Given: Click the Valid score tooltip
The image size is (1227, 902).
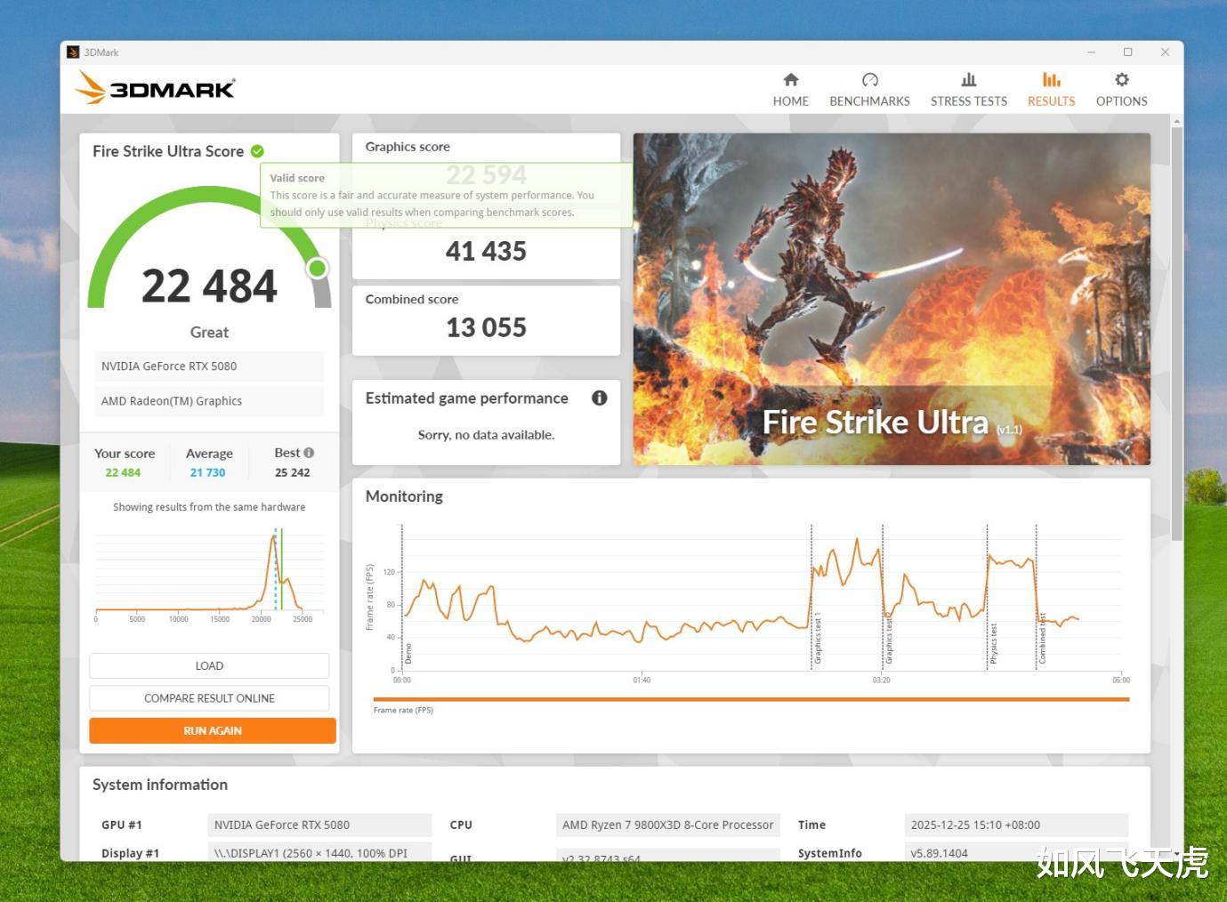Looking at the screenshot, I should pyautogui.click(x=447, y=195).
